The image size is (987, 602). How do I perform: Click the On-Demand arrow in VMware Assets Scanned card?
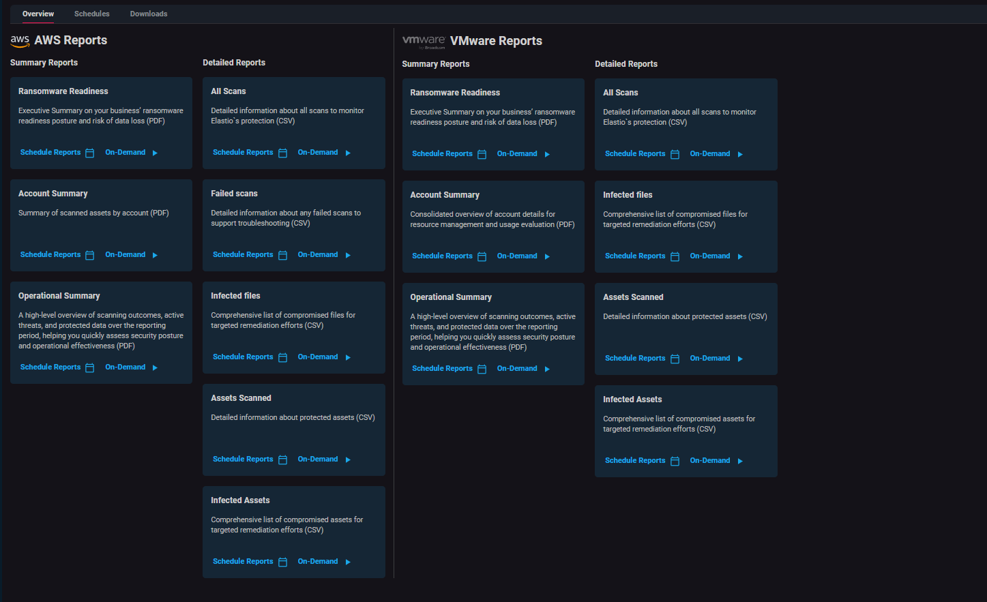(x=741, y=358)
